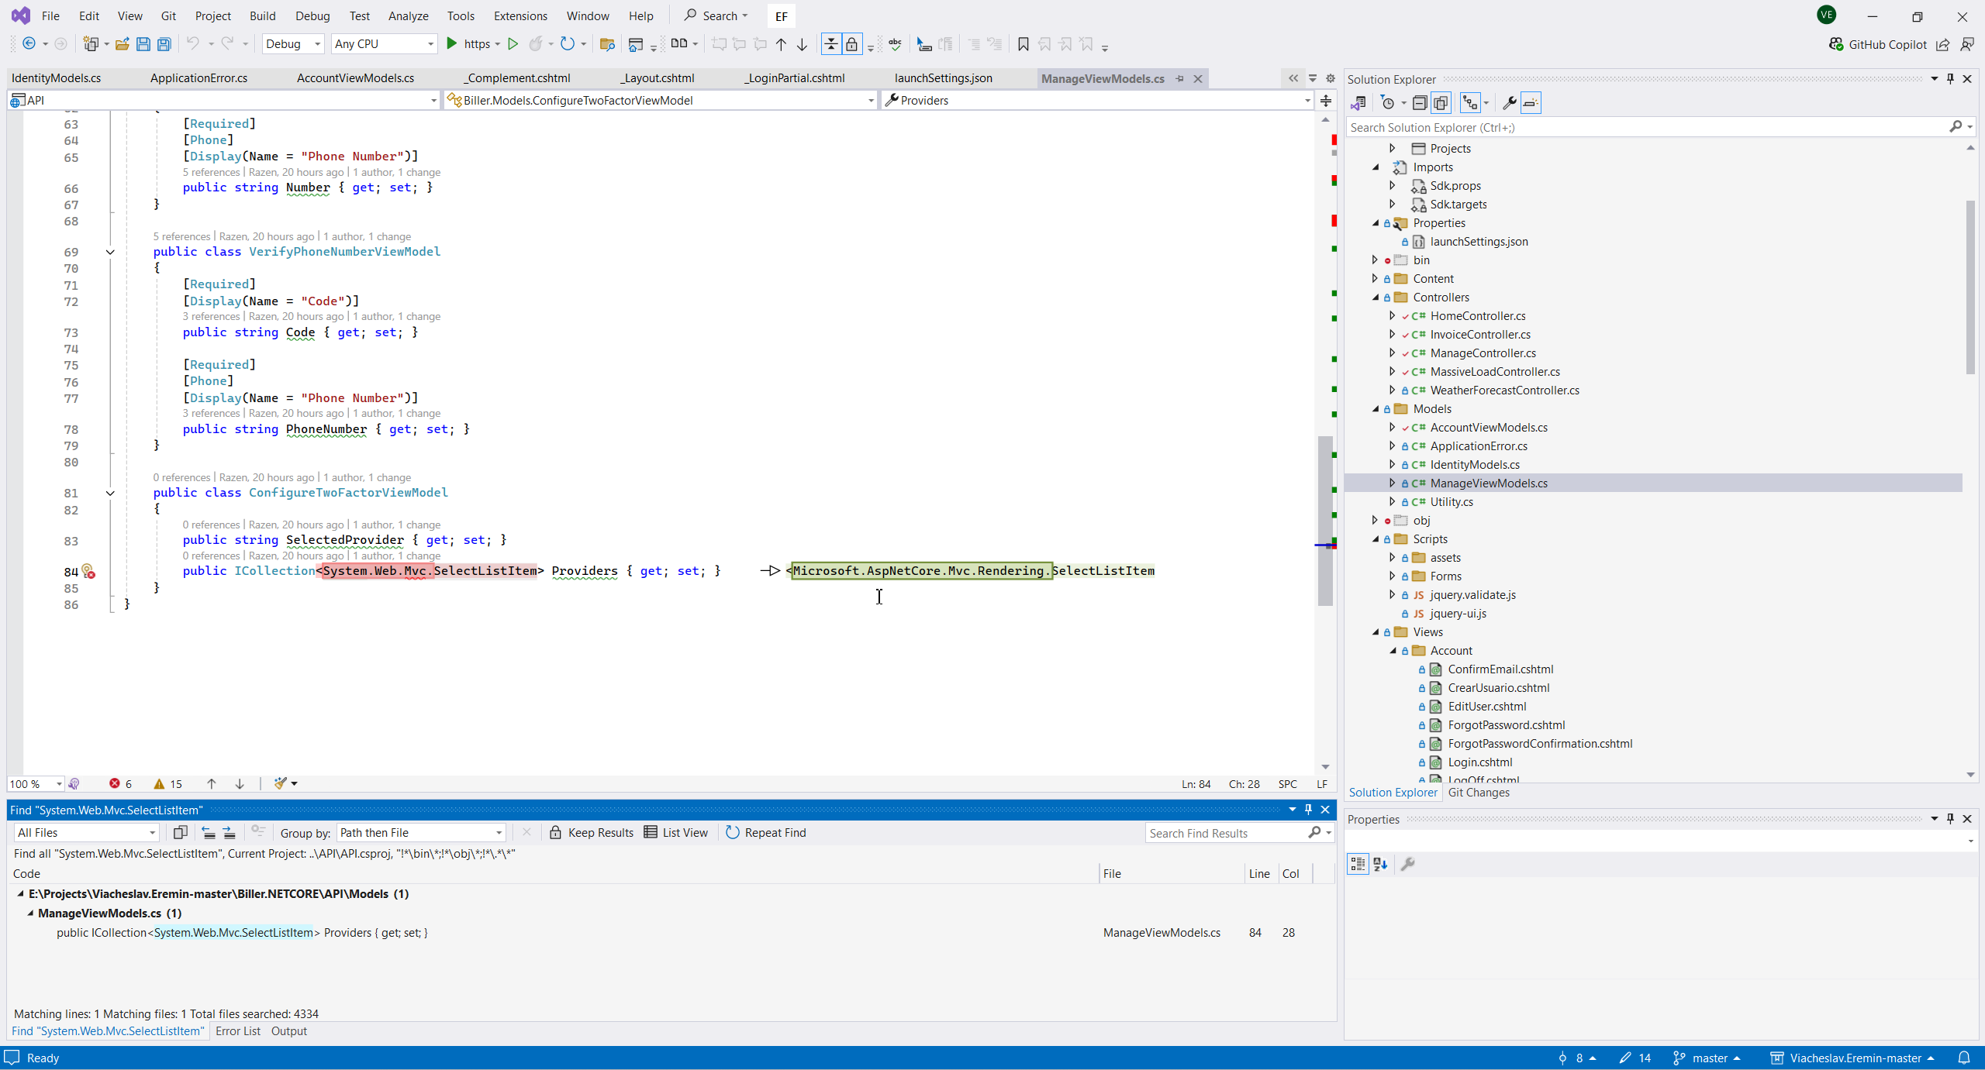Viewport: 1985px width, 1070px height.
Task: Open the Build menu
Action: click(x=262, y=15)
